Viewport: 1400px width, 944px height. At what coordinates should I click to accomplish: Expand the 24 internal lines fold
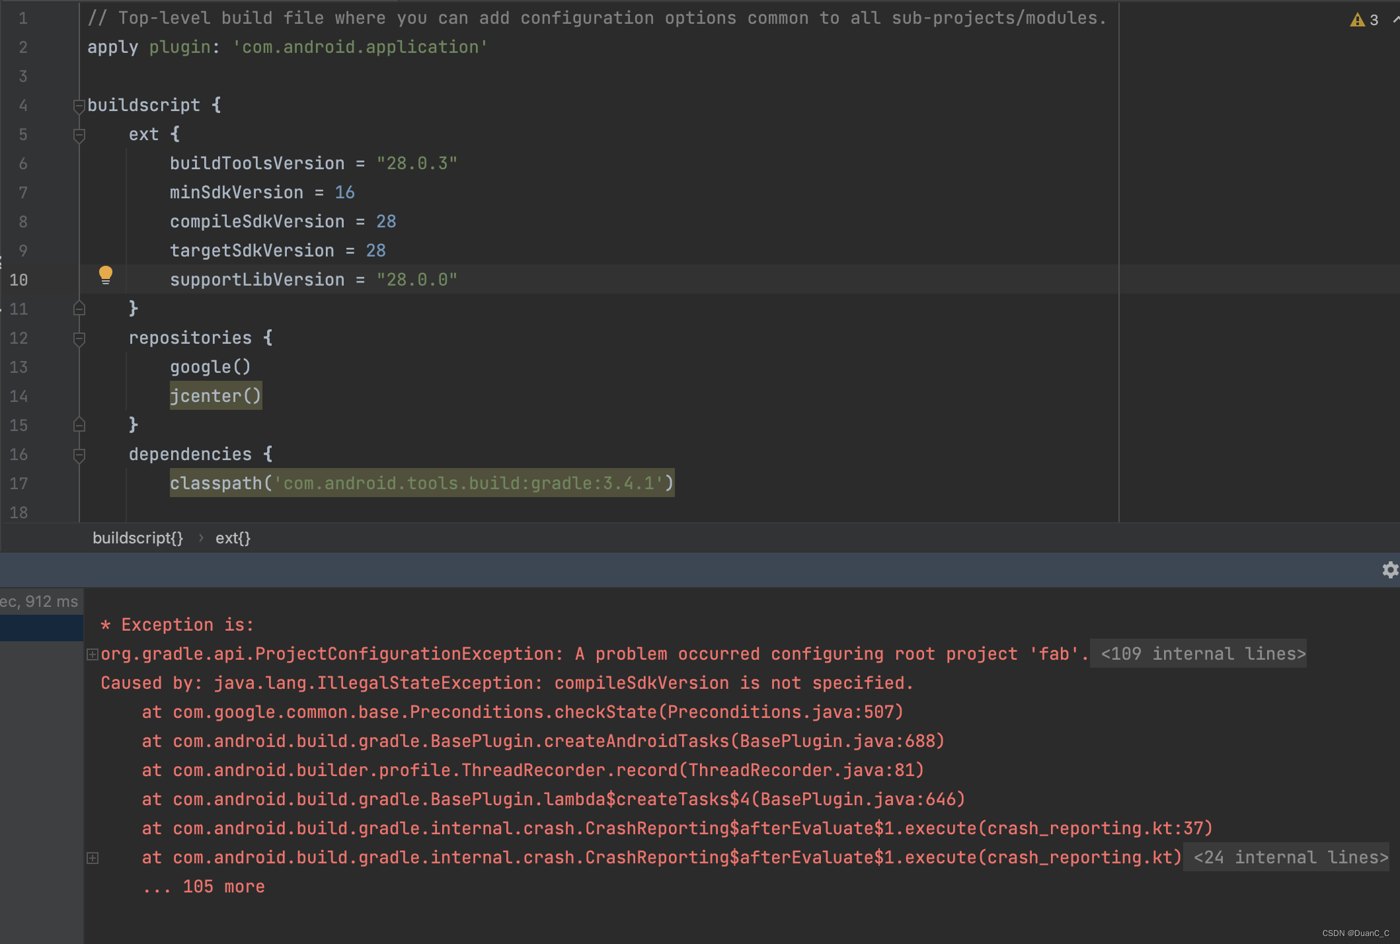click(1286, 858)
